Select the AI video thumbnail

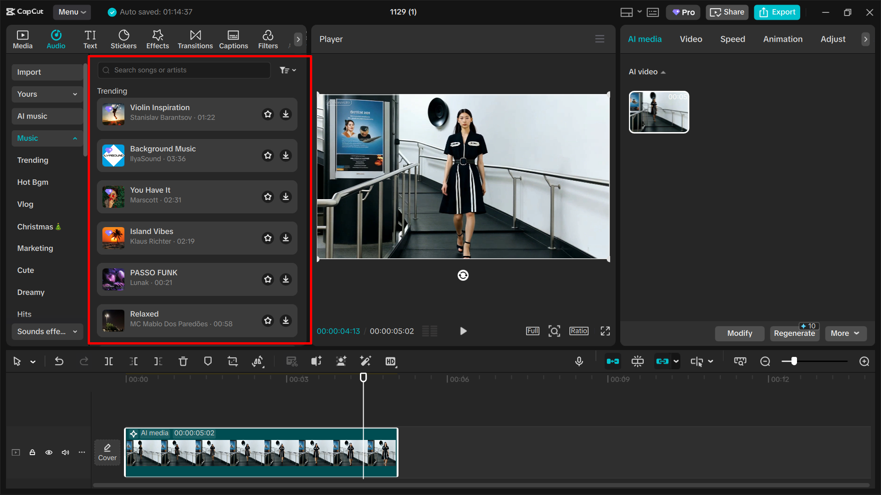click(658, 112)
